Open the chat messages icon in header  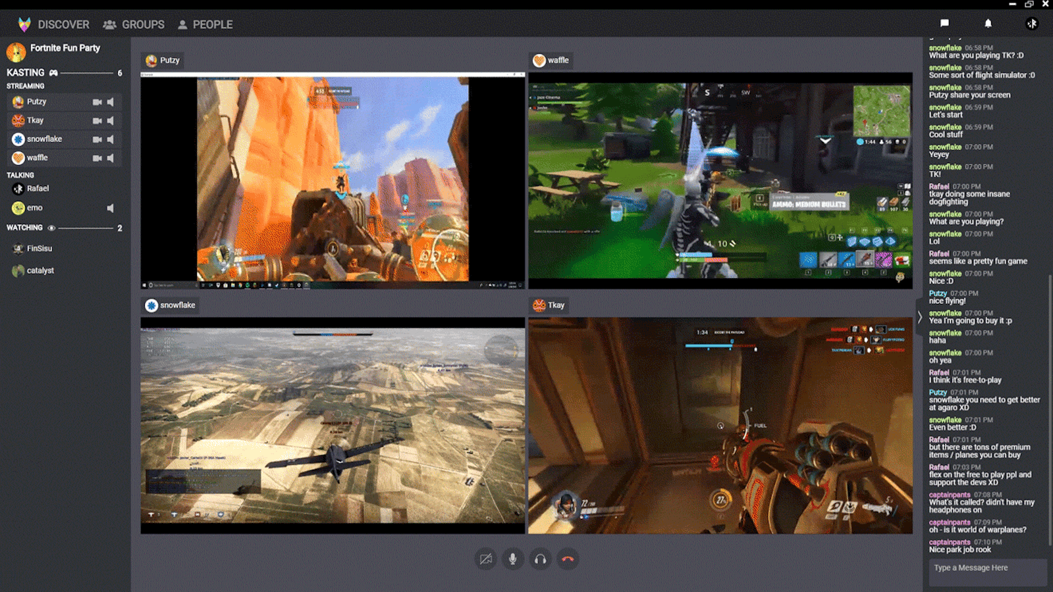[944, 23]
